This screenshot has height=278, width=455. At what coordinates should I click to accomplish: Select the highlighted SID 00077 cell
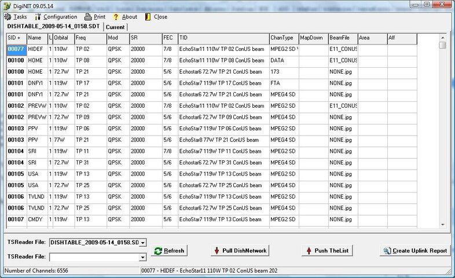point(17,49)
